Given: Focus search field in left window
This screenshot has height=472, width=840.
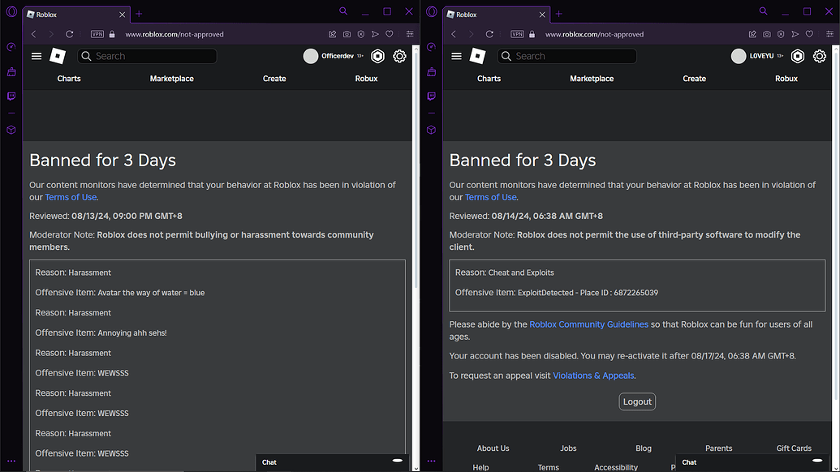Looking at the screenshot, I should click(148, 56).
